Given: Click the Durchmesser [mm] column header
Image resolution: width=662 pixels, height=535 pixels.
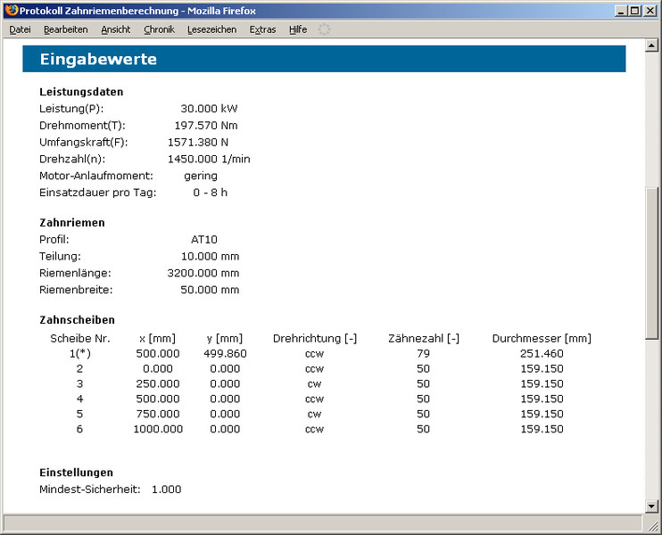Looking at the screenshot, I should coord(541,338).
